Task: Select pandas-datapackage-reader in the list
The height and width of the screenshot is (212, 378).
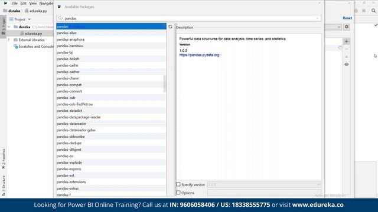Action: (111, 117)
